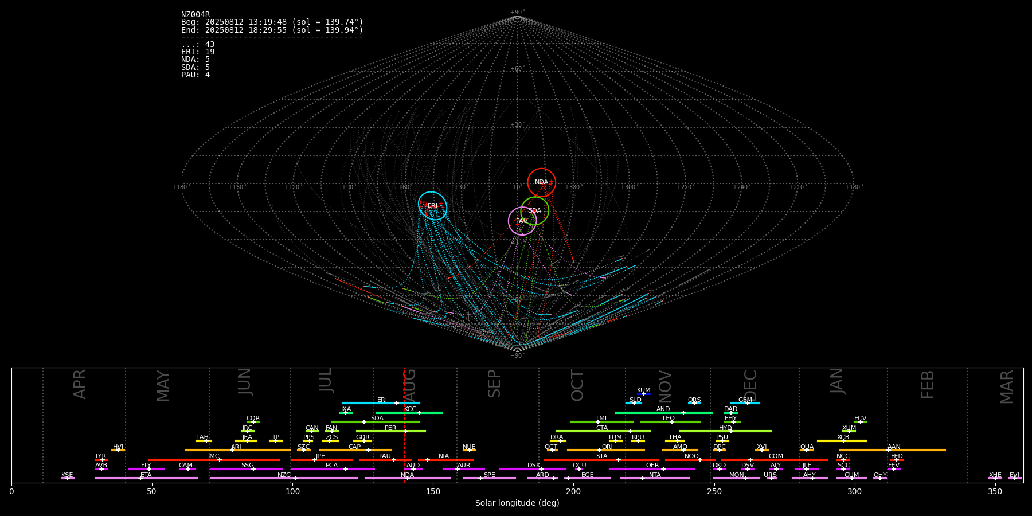Select the orange ARI shower bar
The width and height of the screenshot is (1032, 516).
pyautogui.click(x=237, y=450)
